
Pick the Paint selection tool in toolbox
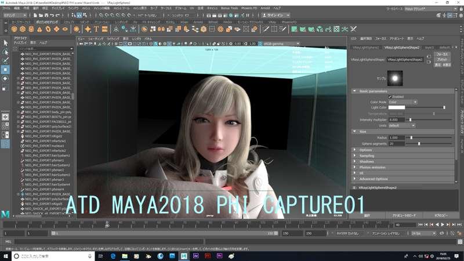(5, 61)
